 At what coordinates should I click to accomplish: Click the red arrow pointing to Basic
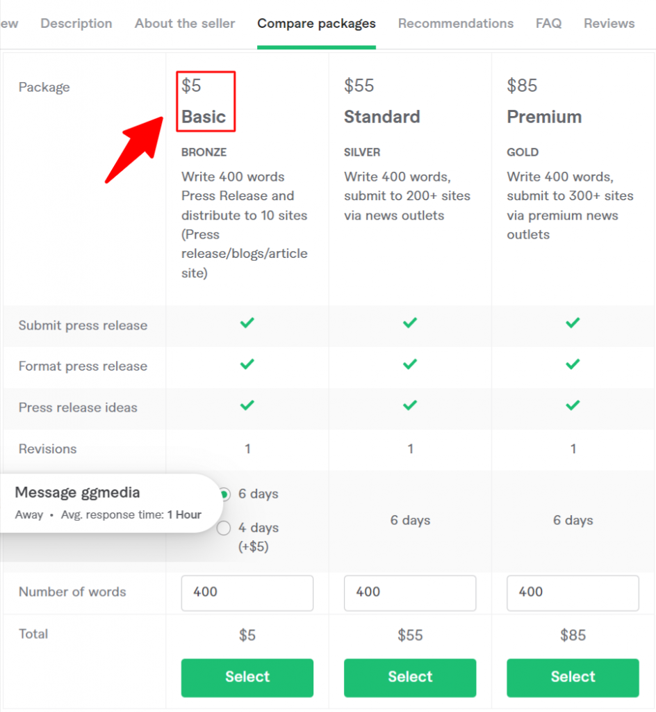pyautogui.click(x=135, y=149)
